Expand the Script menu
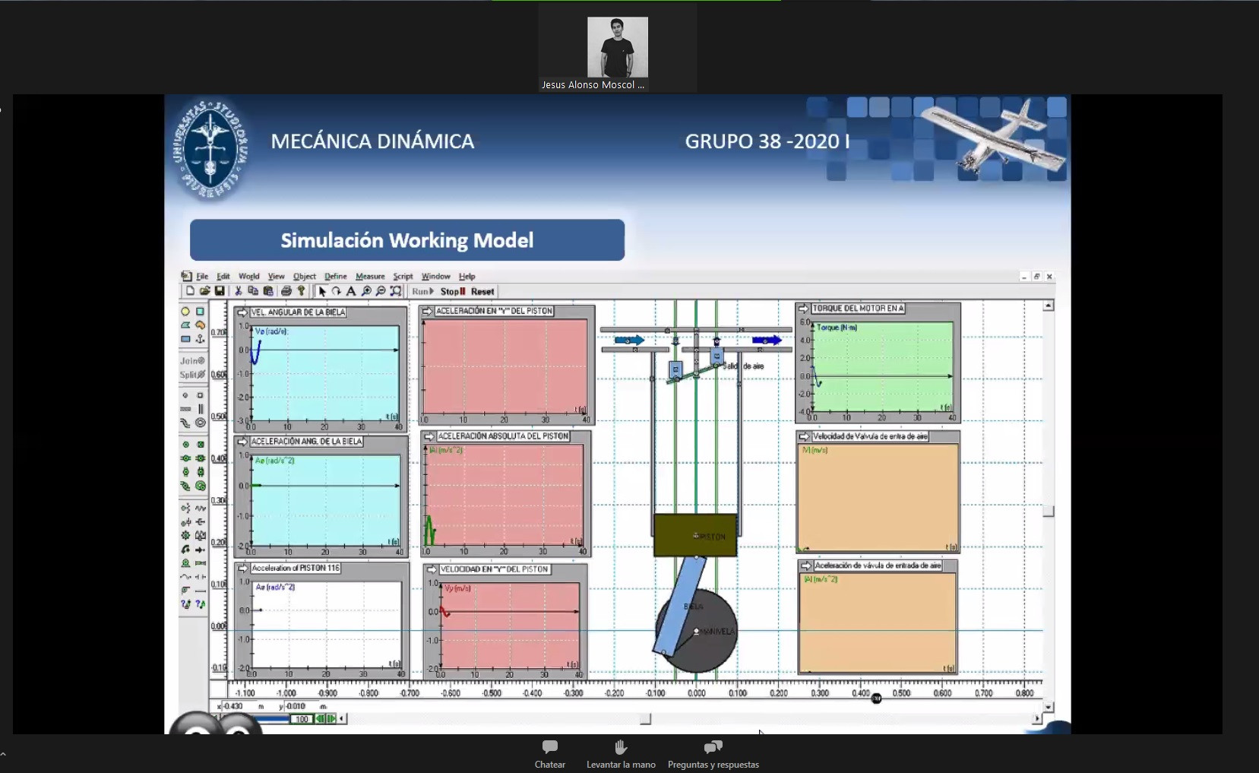The width and height of the screenshot is (1259, 773). point(403,277)
